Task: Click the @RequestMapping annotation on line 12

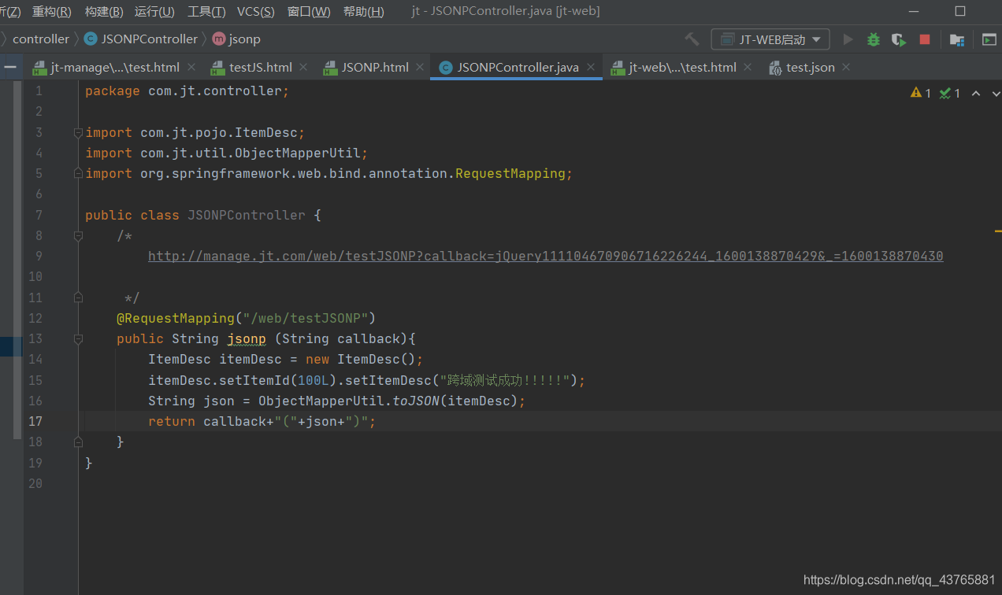Action: 176,318
